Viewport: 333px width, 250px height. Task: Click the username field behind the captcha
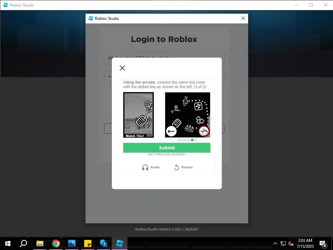tap(164, 59)
